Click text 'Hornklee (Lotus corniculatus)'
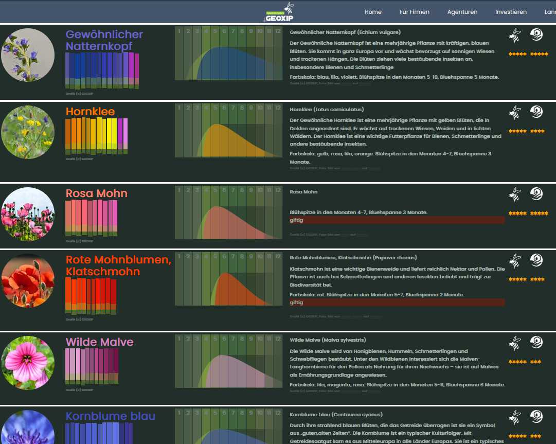This screenshot has width=556, height=444. [x=327, y=110]
